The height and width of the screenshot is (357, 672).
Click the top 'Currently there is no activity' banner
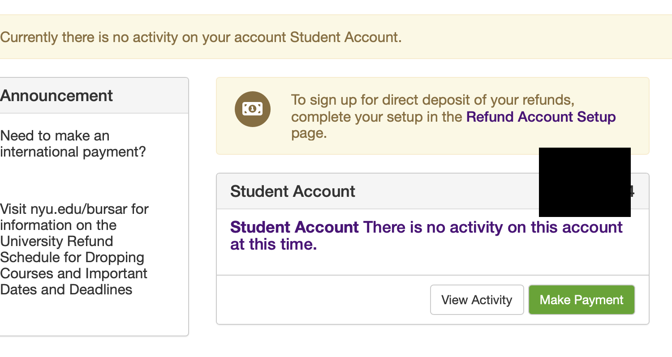click(201, 37)
